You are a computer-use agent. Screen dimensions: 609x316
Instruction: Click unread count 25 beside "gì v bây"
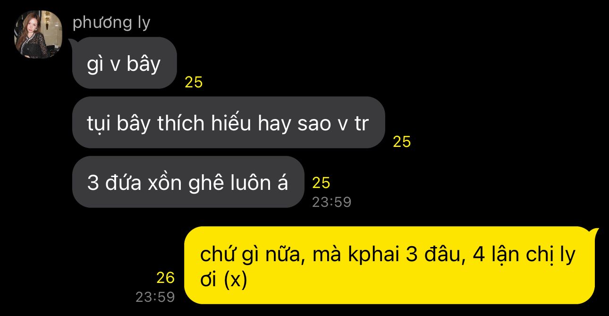(x=194, y=82)
